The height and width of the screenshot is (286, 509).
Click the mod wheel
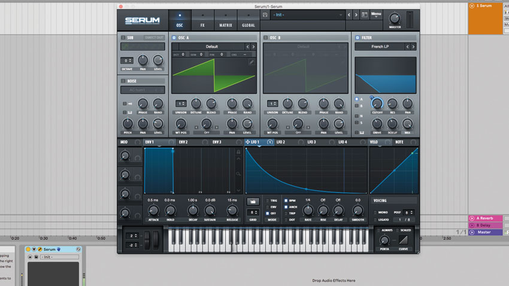pos(156,241)
